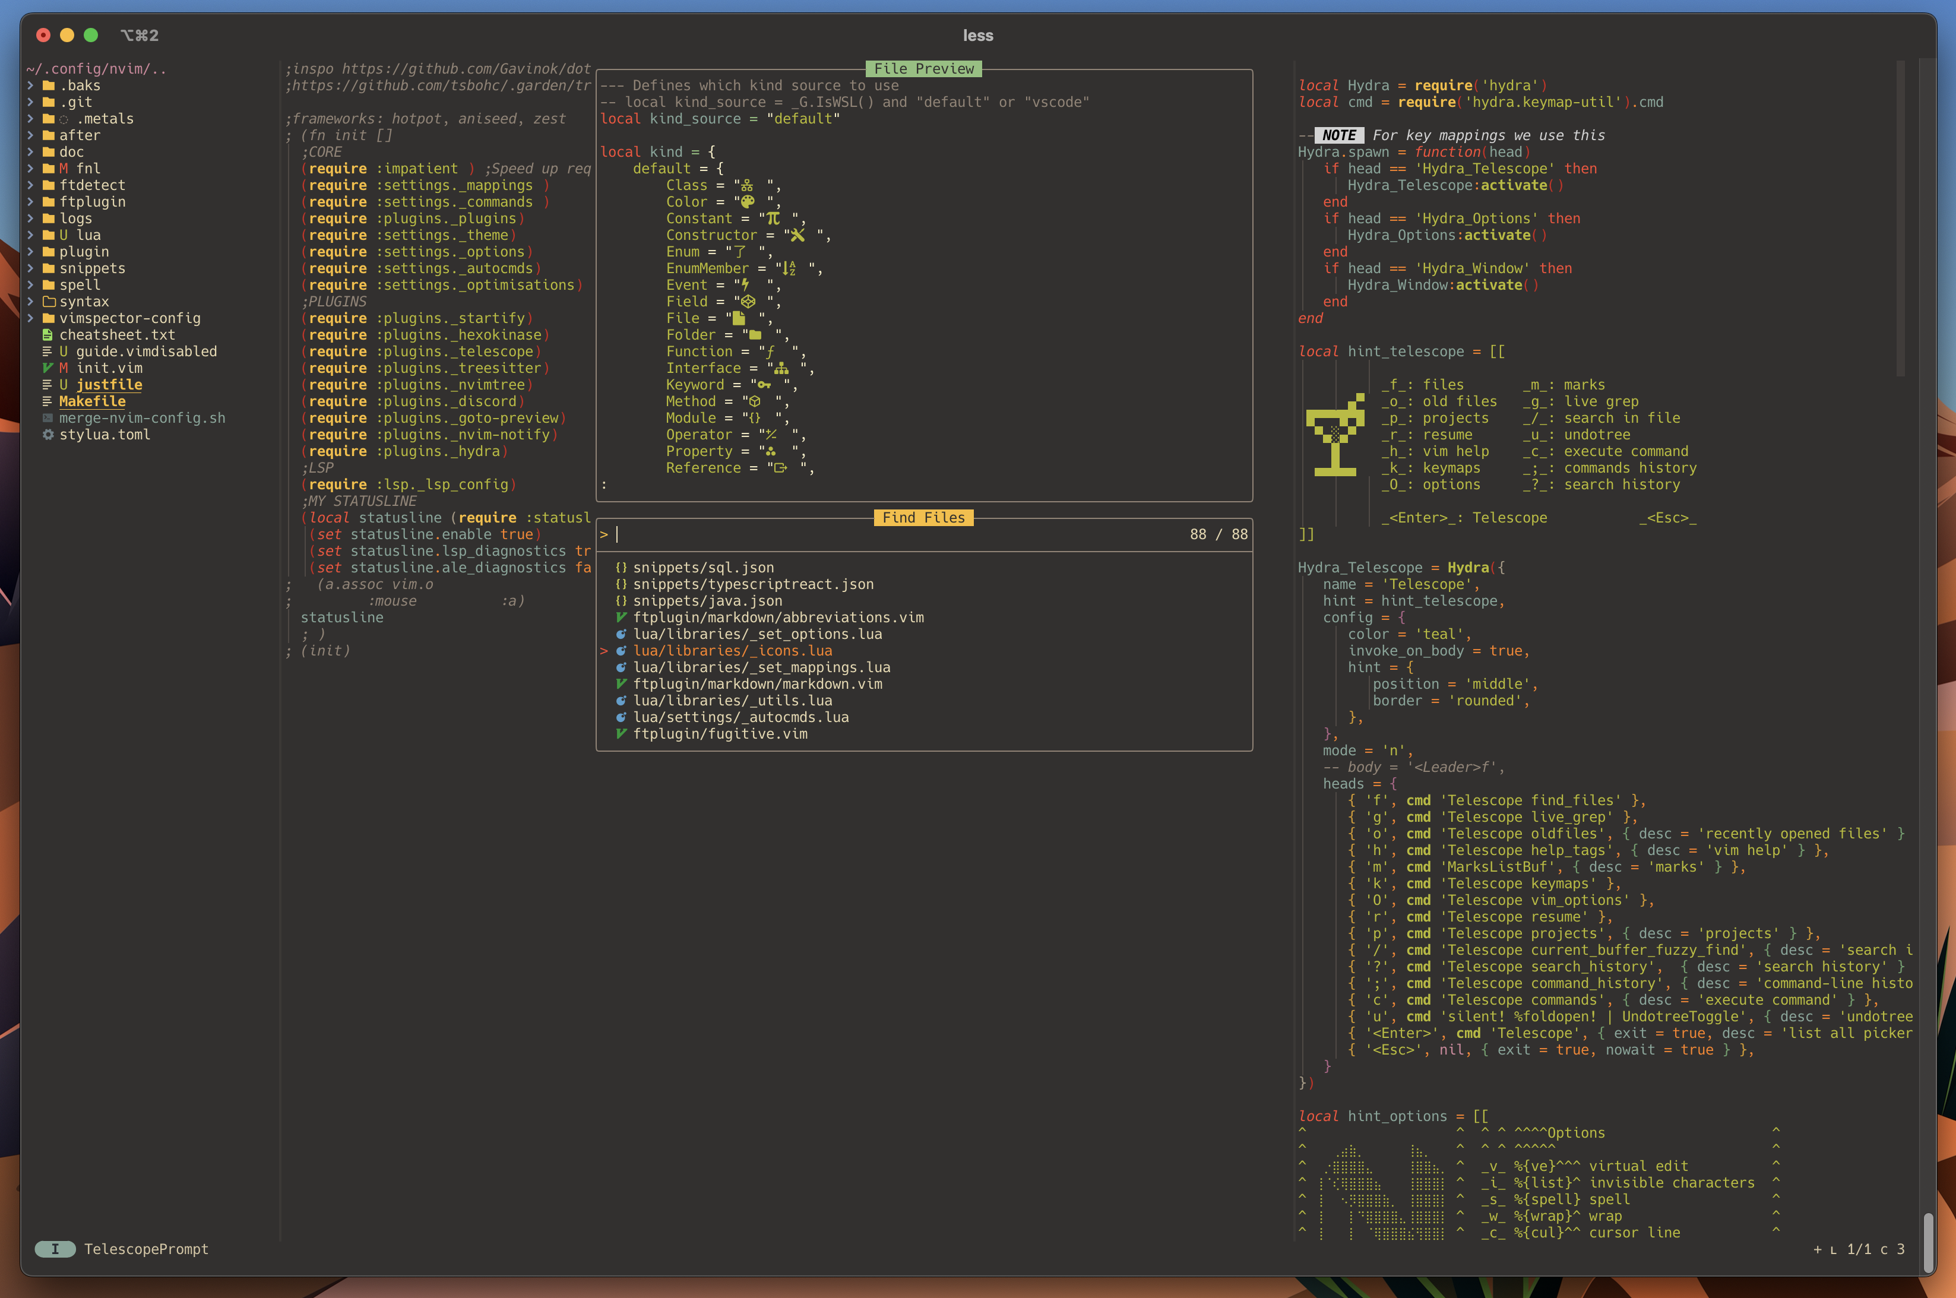
Task: Click the vim icon beside ftplugin/markdown/abbreviations.vim
Action: (x=621, y=618)
